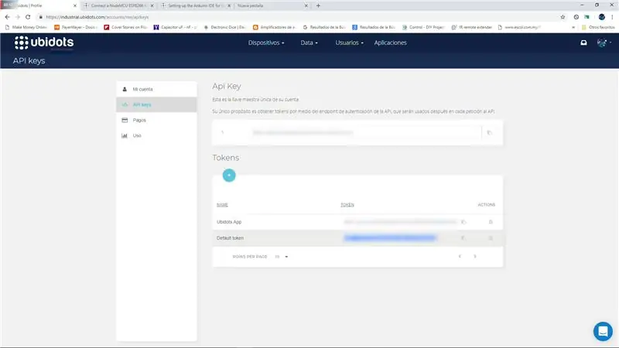The image size is (619, 348).
Task: Click the Default token row name
Action: pyautogui.click(x=230, y=238)
